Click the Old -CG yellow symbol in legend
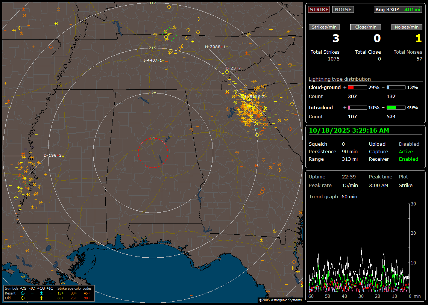428x305 pixels. tap(23, 298)
